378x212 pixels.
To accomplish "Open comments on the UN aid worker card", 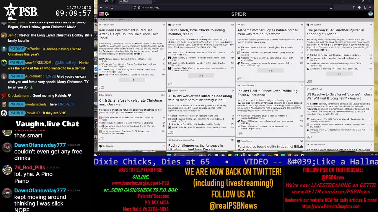I will coord(172,133).
